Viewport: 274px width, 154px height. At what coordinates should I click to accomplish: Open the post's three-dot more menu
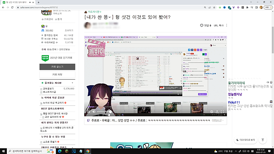click(227, 25)
